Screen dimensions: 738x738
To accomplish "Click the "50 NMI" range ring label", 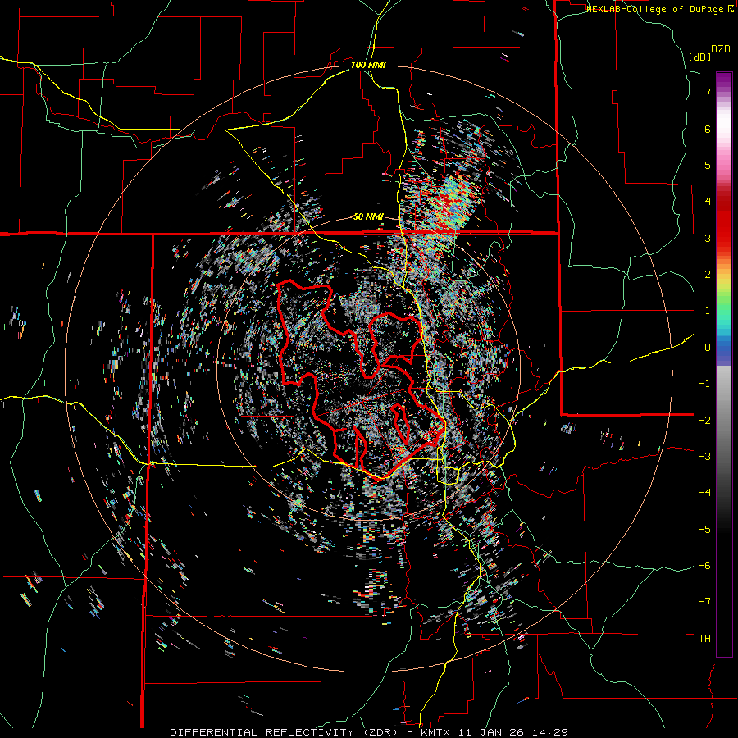I will coord(368,217).
